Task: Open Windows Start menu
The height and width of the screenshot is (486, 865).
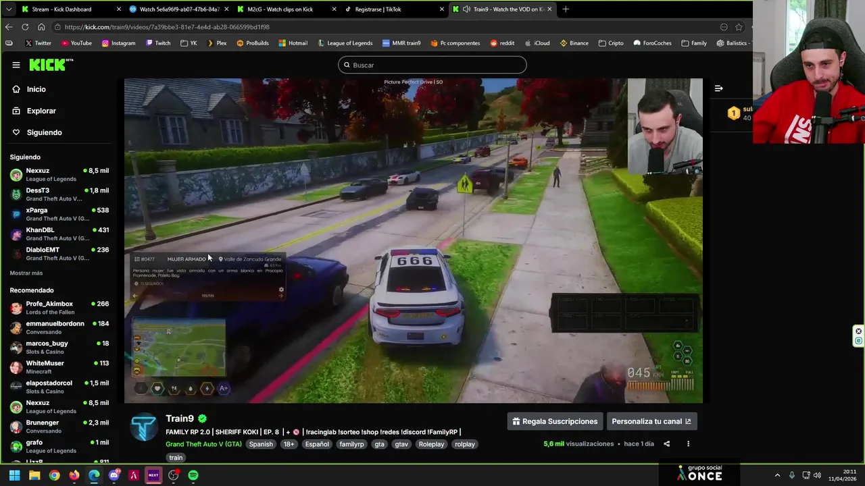Action: click(x=14, y=475)
